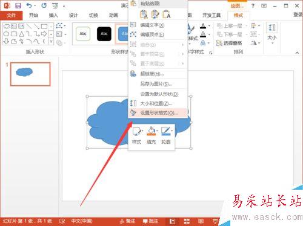Pick the straight line shape
This screenshot has height=226, width=303.
[x=29, y=26]
